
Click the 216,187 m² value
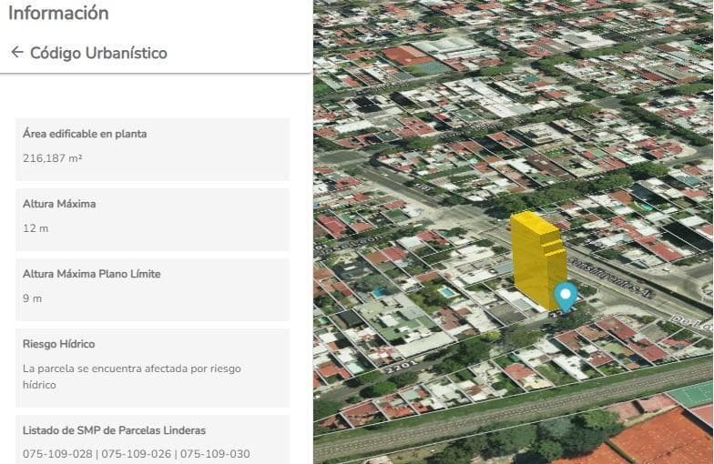(x=53, y=158)
